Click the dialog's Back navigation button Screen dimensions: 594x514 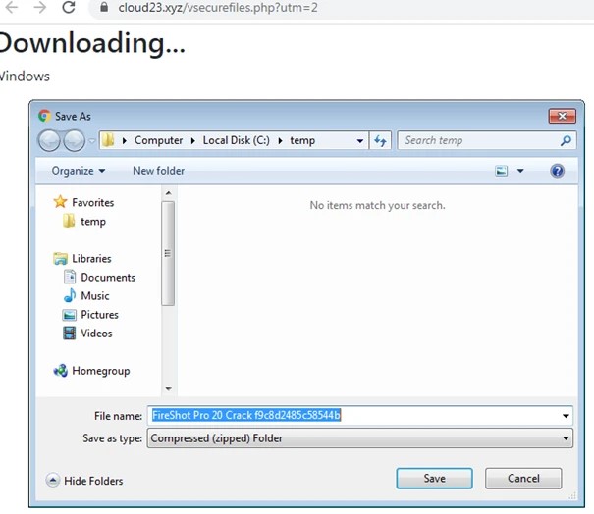(49, 140)
